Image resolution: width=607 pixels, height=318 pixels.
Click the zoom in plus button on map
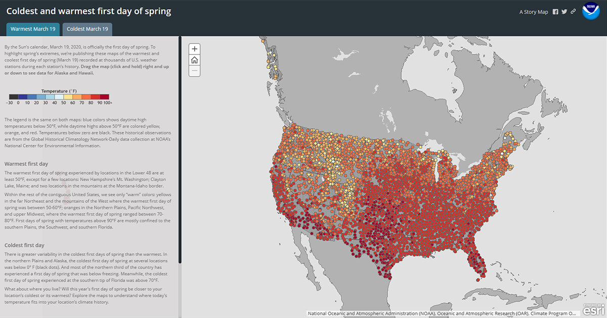click(194, 48)
